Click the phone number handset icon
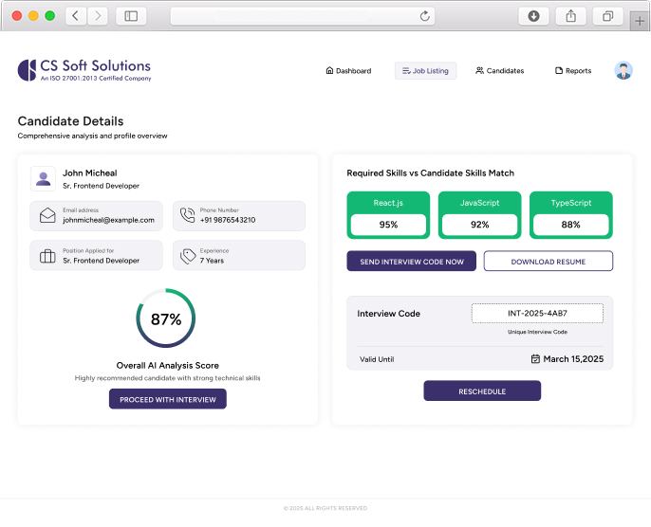Viewport: 651px width, 527px height. [188, 215]
